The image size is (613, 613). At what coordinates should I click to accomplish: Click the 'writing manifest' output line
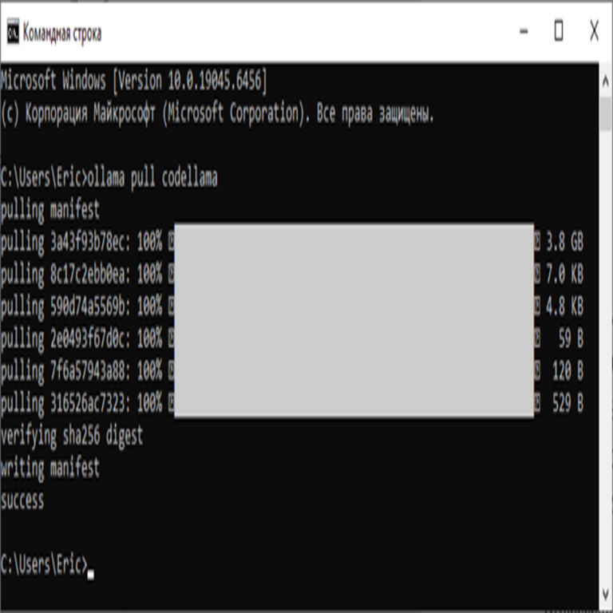[x=50, y=469]
